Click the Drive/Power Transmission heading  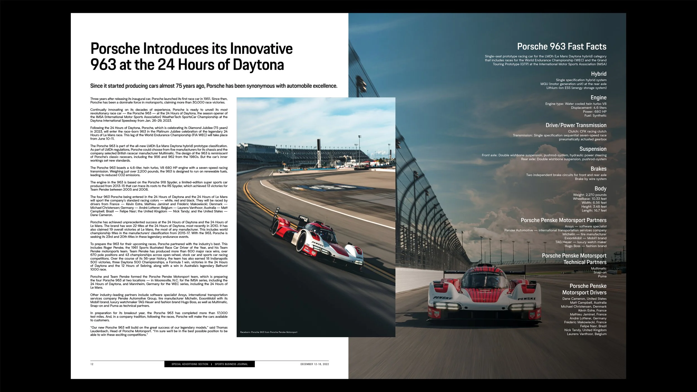(576, 125)
